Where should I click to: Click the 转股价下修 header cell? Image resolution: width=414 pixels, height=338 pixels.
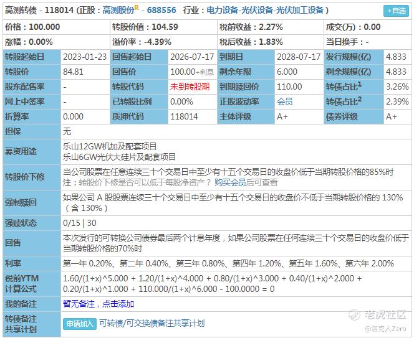click(x=32, y=177)
